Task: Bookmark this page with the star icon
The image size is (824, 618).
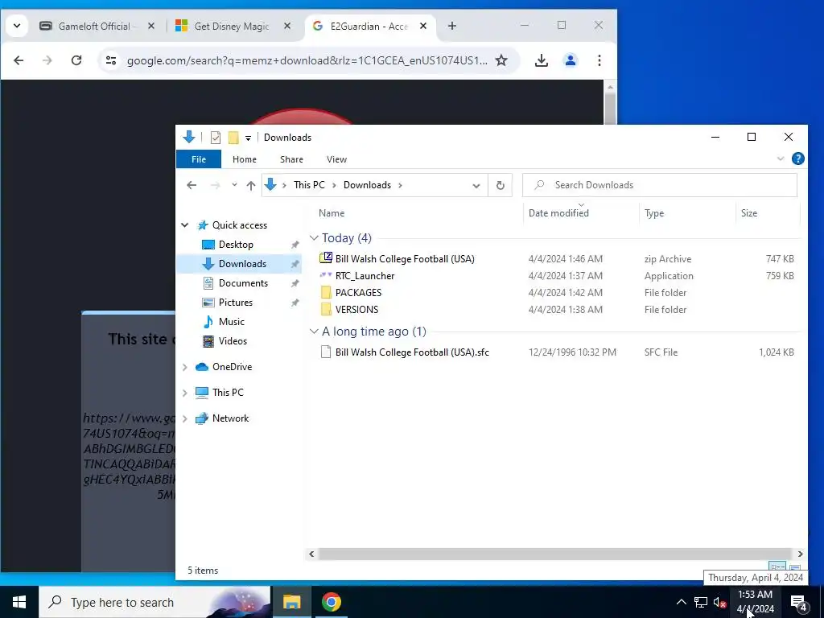Action: 501,60
